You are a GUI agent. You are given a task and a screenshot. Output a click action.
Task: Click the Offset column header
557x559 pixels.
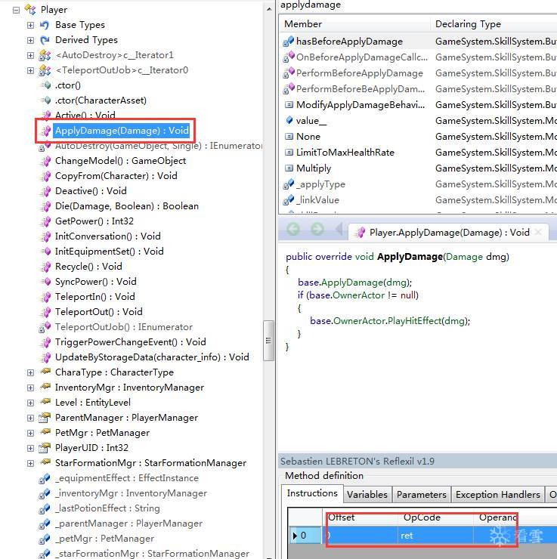(361, 517)
